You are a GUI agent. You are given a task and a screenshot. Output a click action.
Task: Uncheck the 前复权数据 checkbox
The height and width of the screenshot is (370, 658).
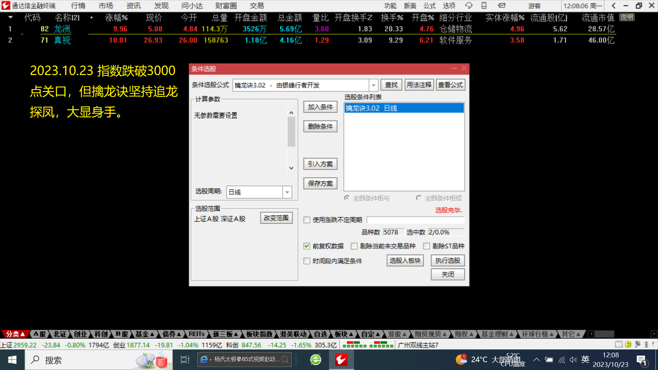point(307,246)
